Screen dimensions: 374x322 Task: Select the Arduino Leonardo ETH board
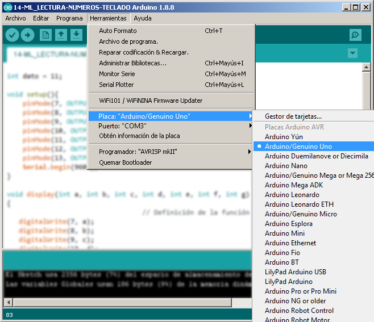click(x=313, y=204)
